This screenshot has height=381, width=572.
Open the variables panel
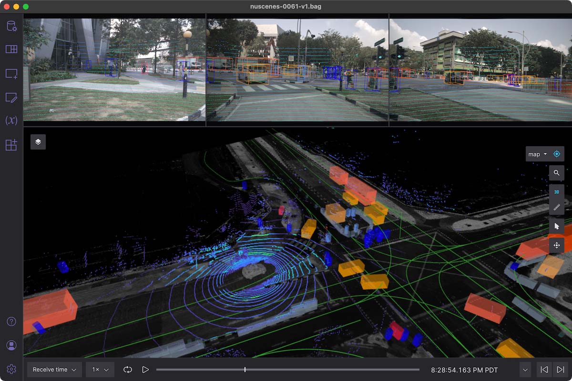[x=11, y=121]
